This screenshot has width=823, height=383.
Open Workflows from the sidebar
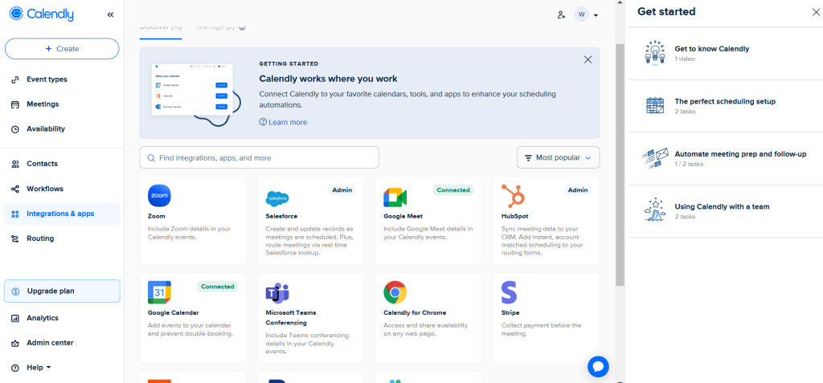[44, 189]
